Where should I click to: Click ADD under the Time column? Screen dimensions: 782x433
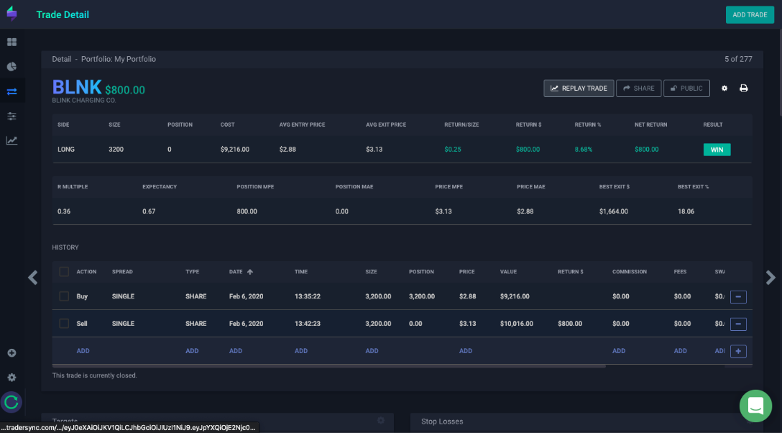click(x=301, y=351)
